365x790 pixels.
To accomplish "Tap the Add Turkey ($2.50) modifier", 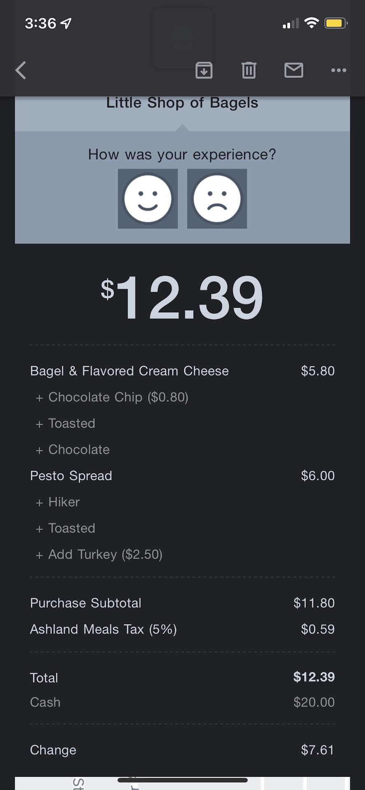I will (x=105, y=555).
